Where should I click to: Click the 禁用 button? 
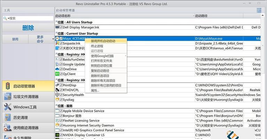15,39
